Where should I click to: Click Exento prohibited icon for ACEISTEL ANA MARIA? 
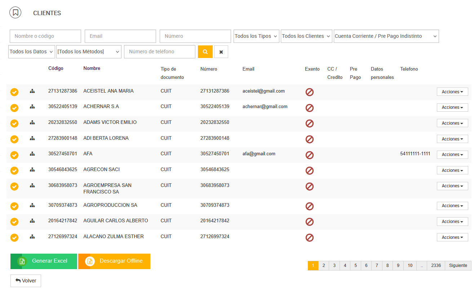[309, 92]
